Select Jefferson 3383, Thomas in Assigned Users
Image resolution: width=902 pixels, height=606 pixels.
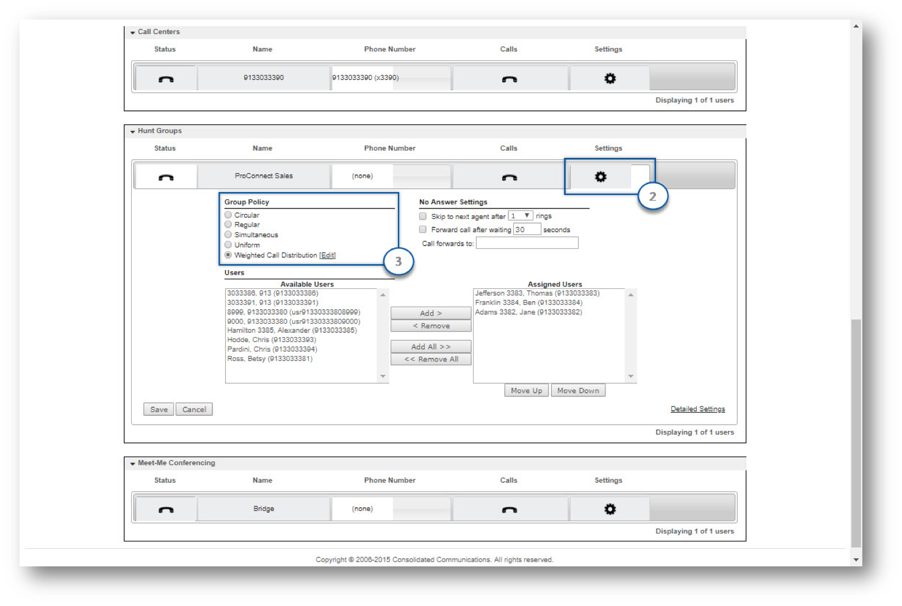click(x=537, y=293)
